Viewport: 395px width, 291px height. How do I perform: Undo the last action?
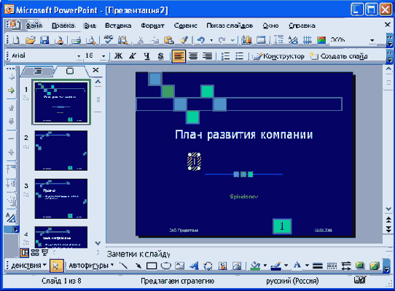click(x=201, y=40)
